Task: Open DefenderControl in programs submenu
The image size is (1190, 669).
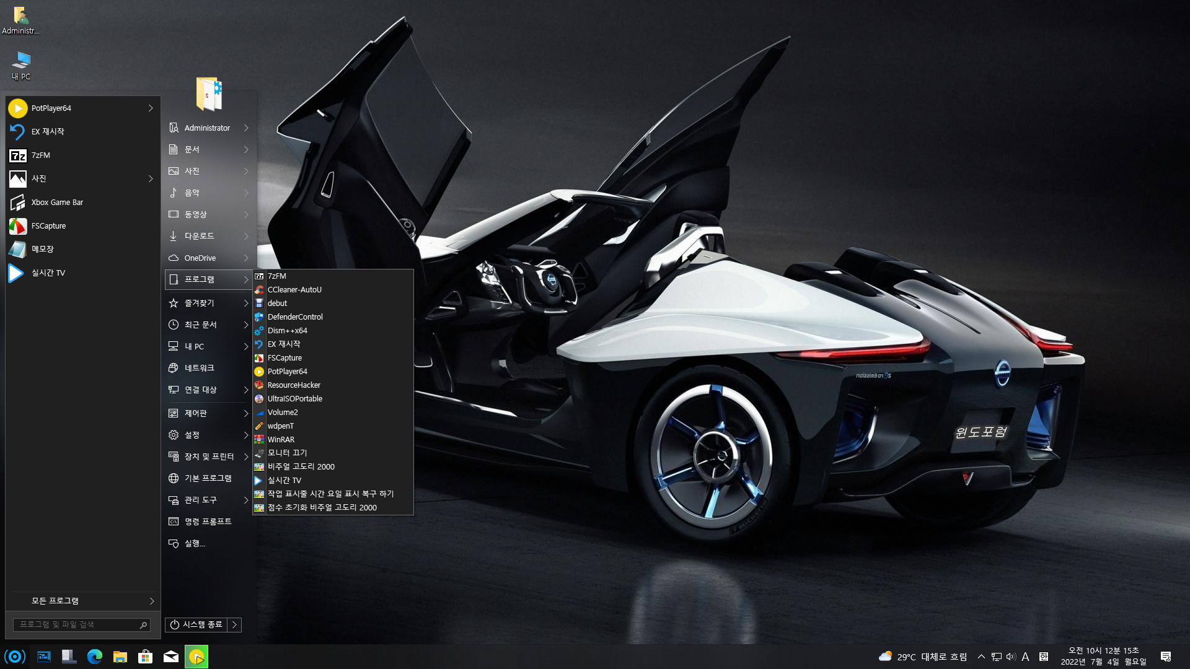Action: click(x=333, y=317)
